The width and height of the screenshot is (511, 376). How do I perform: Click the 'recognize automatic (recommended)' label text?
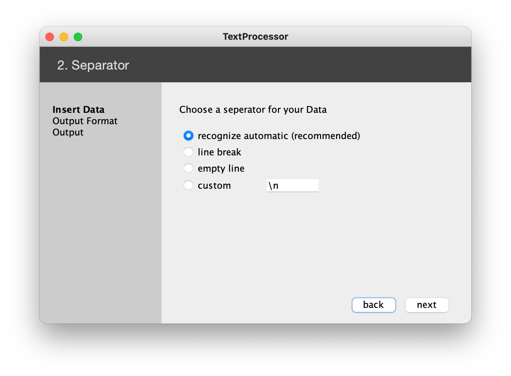coord(279,136)
